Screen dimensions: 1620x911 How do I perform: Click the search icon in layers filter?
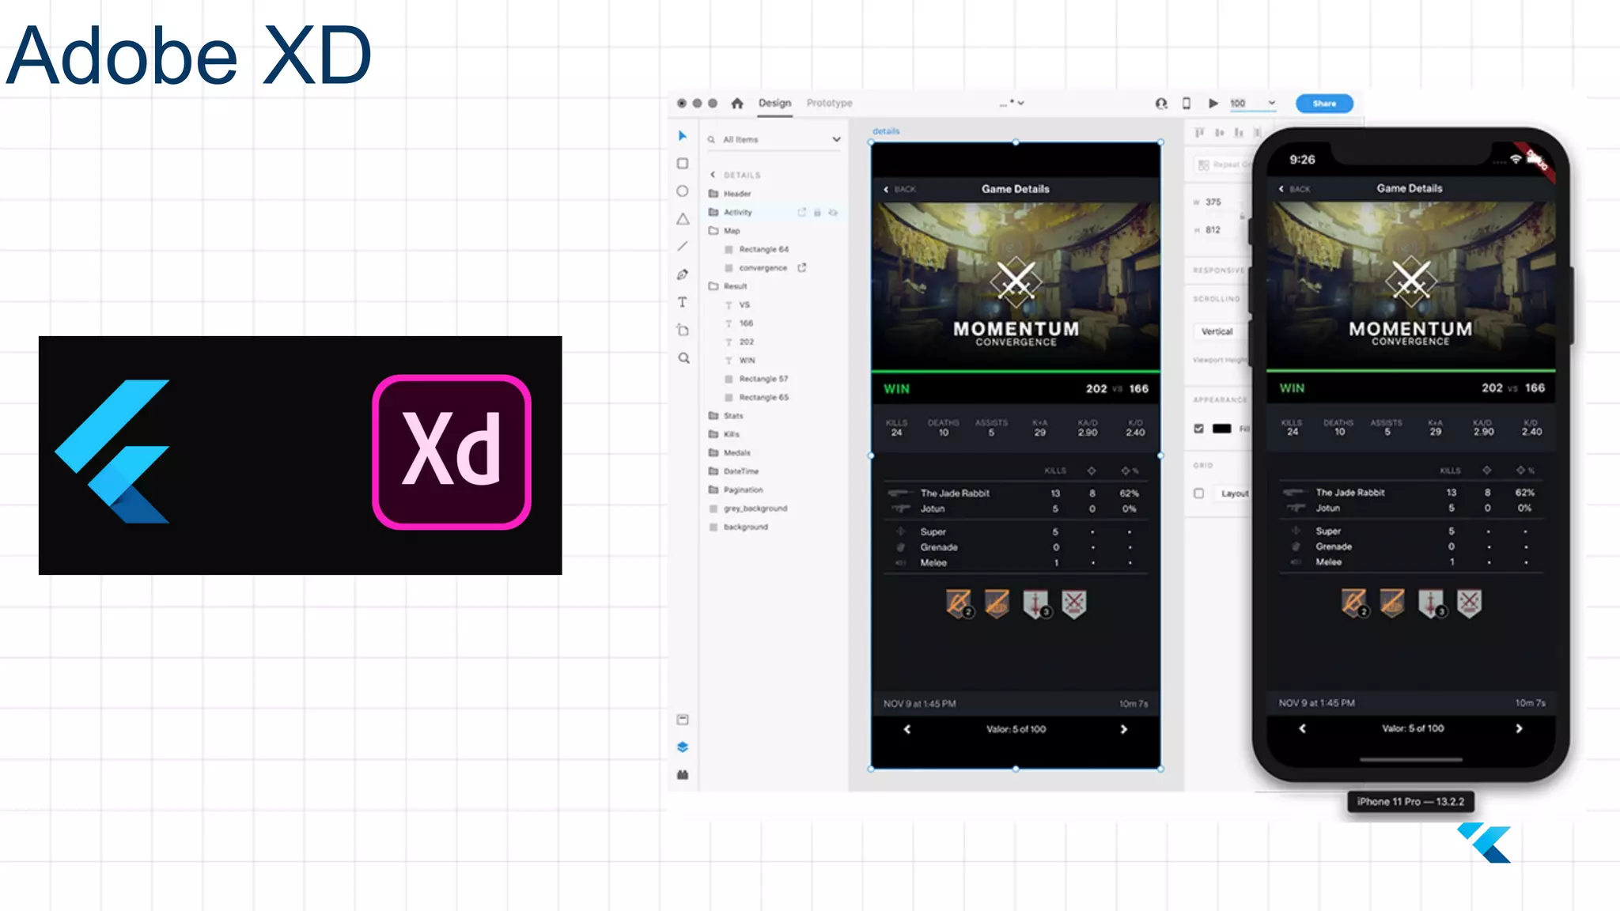[x=711, y=139]
